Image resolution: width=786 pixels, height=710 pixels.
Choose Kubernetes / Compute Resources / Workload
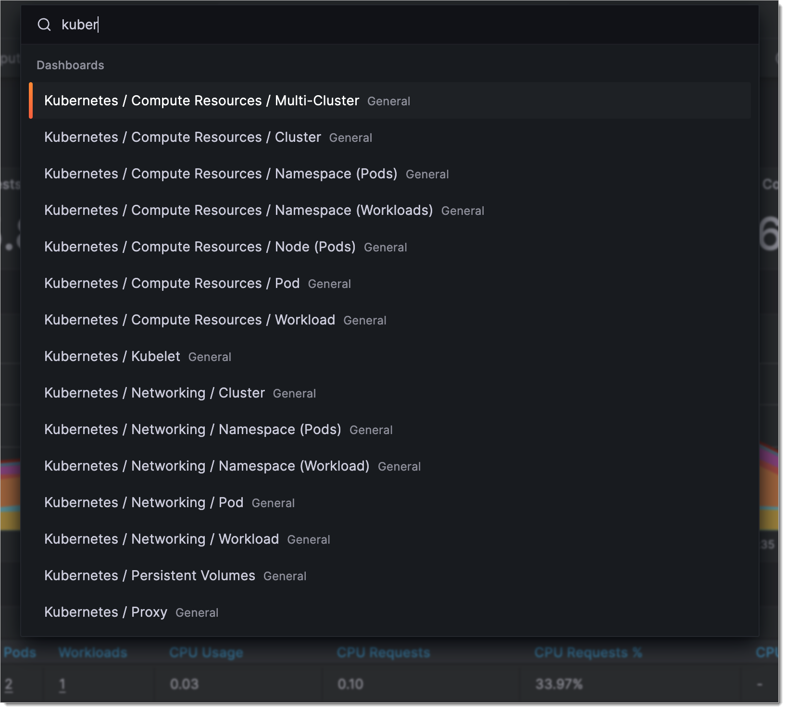(x=390, y=320)
